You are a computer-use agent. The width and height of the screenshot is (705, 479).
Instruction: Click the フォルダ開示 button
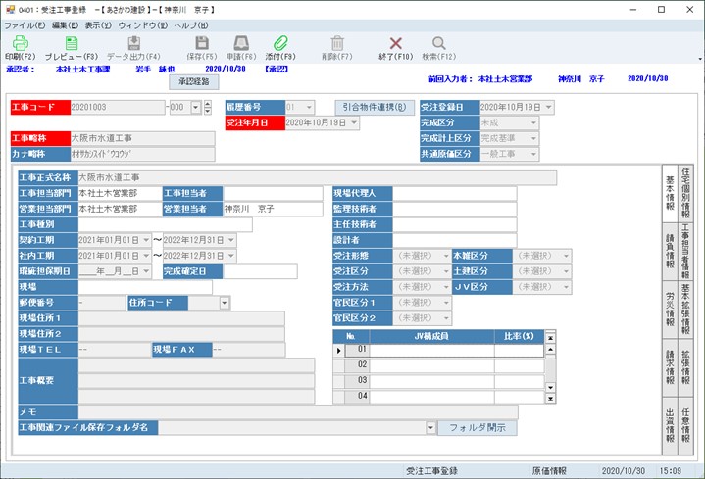(x=478, y=428)
